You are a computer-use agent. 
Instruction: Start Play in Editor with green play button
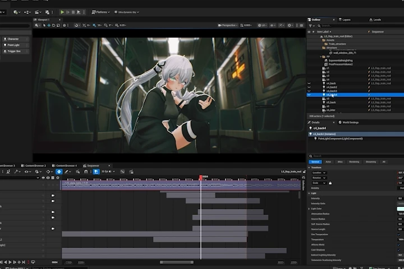62,12
